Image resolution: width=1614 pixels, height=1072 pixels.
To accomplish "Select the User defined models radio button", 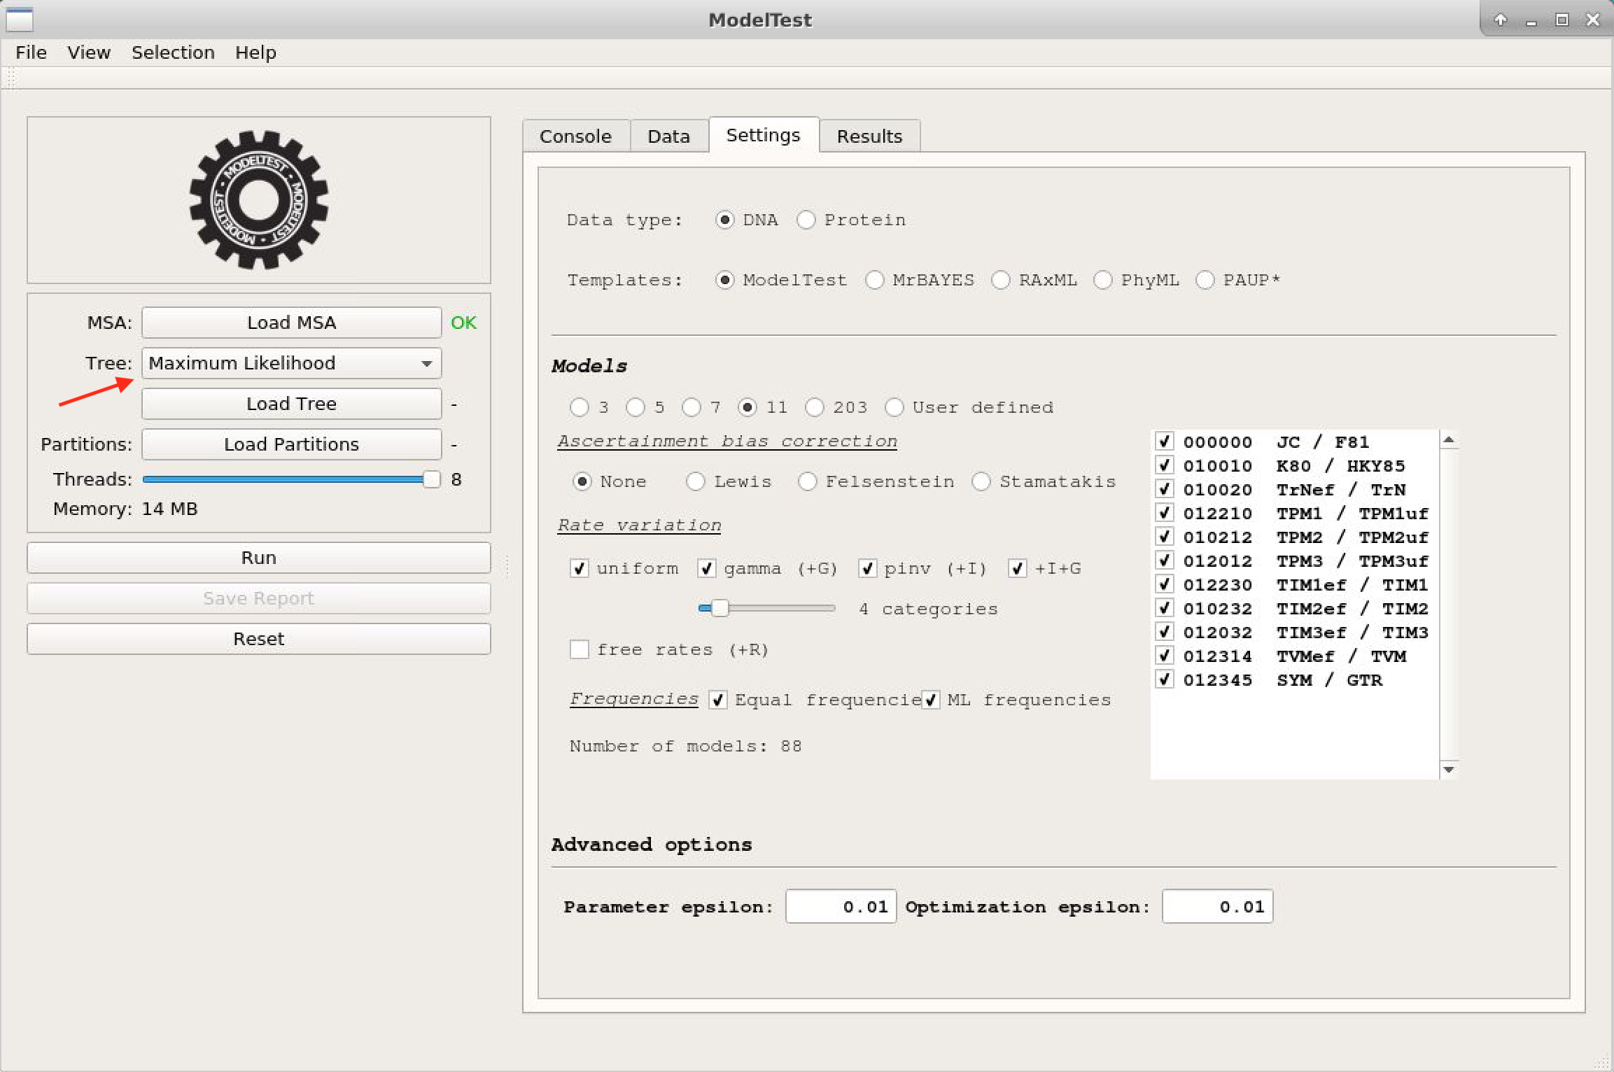I will (894, 407).
